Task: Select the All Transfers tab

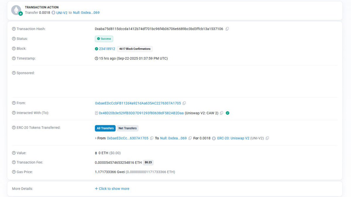Action: pyautogui.click(x=105, y=128)
